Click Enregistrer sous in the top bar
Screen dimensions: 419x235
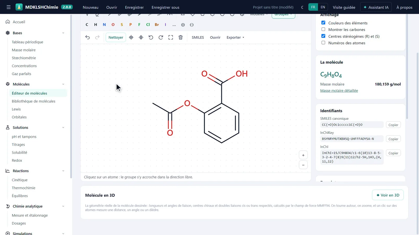[166, 7]
